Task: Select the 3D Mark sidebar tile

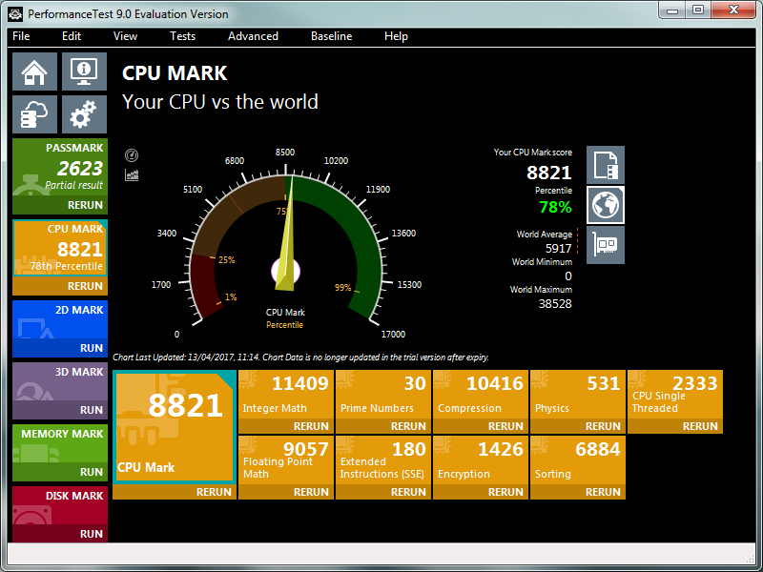Action: click(x=60, y=382)
